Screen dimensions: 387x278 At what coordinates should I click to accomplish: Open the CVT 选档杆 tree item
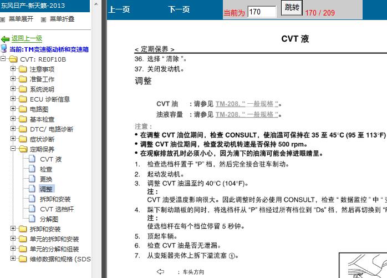[x=57, y=209]
